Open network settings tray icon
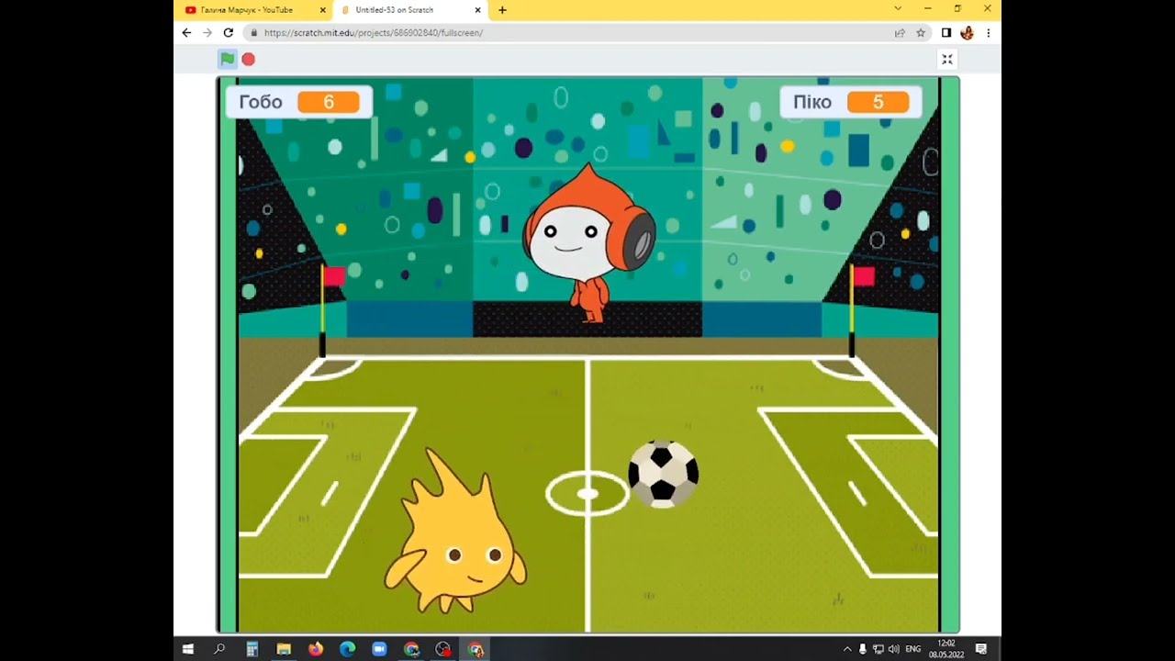 coord(878,649)
